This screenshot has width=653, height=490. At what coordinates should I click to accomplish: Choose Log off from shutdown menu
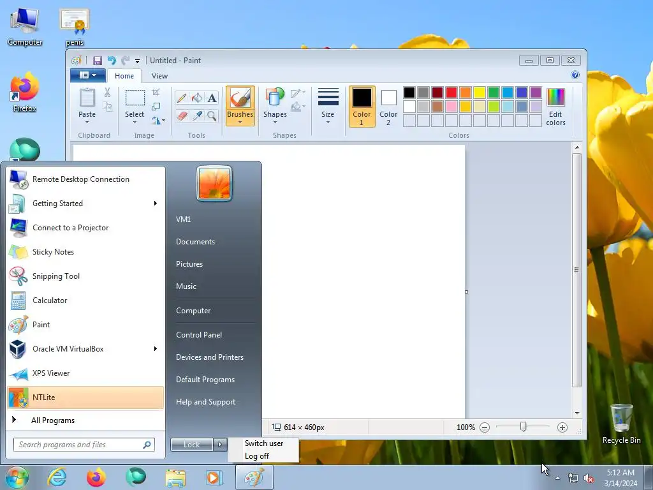tap(257, 456)
